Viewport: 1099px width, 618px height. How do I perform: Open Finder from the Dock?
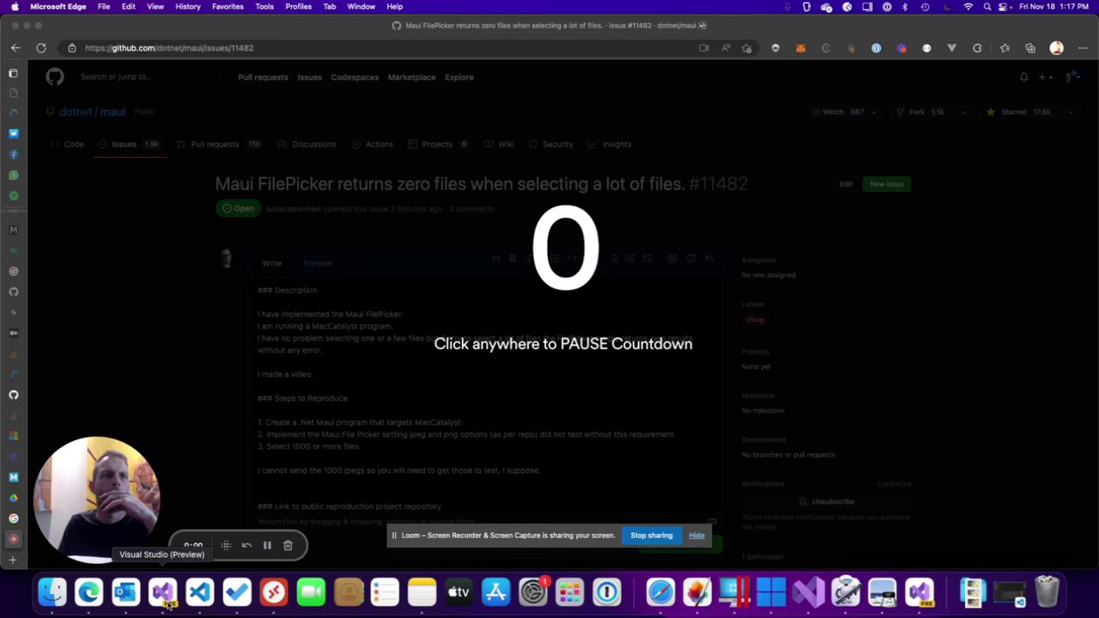tap(52, 592)
